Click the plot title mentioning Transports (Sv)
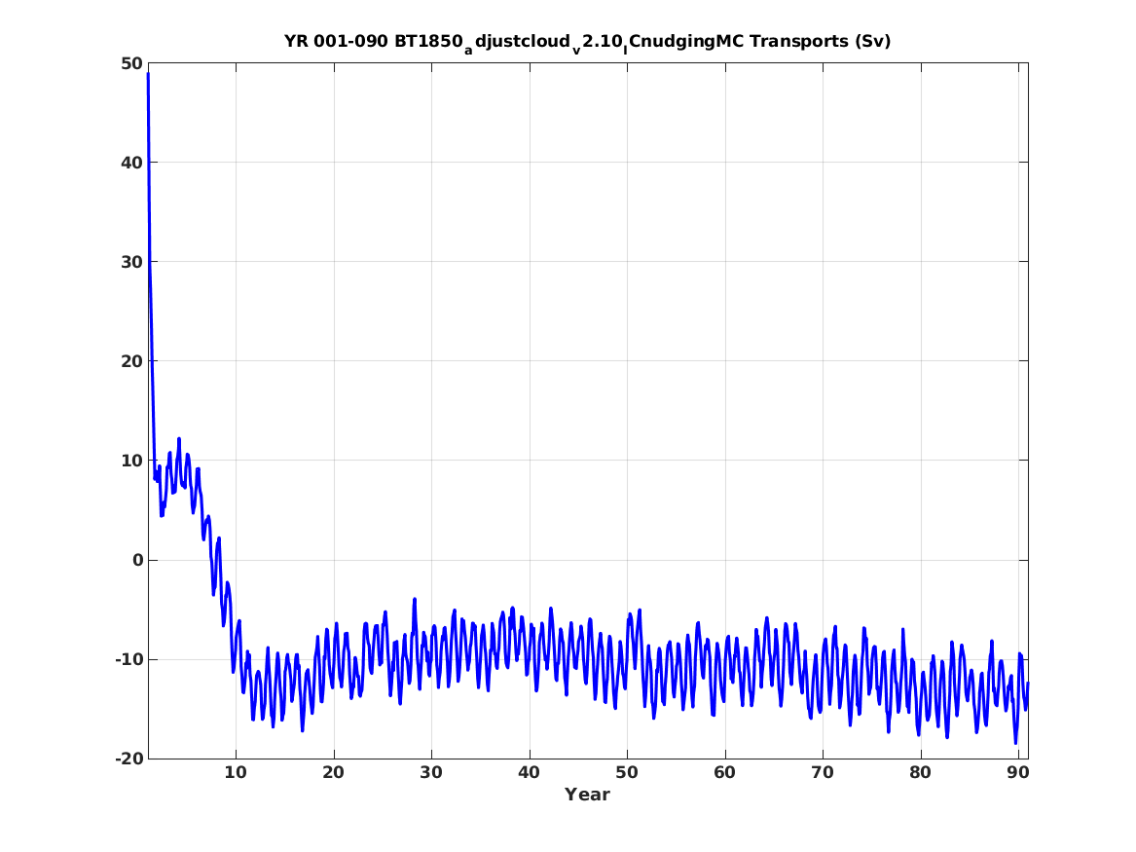 coord(587,42)
